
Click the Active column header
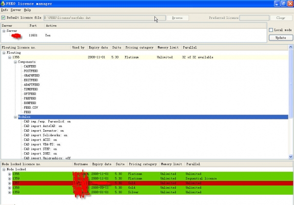click(51, 26)
